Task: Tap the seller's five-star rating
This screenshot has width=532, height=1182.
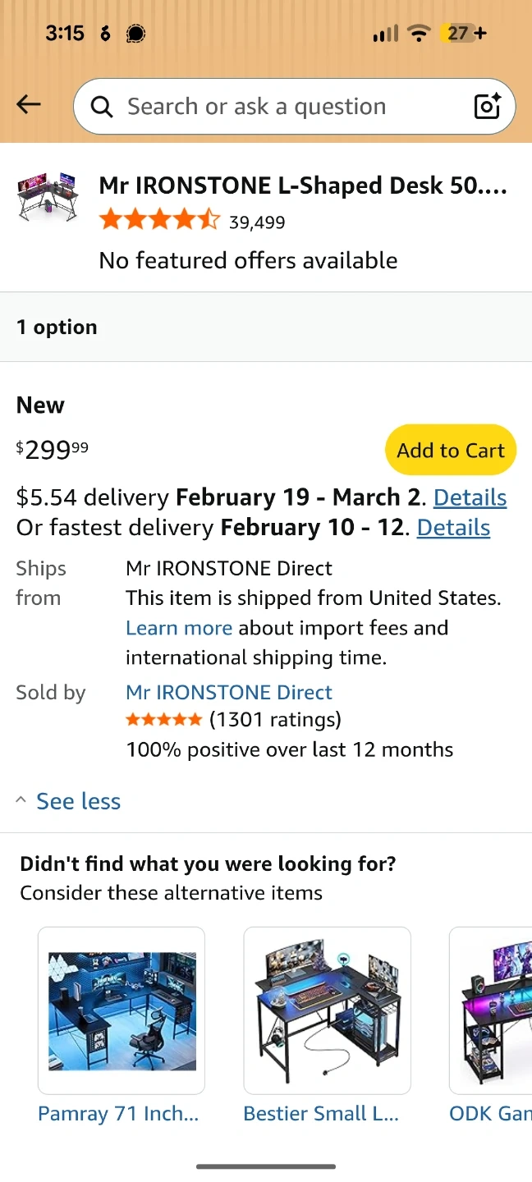Action: (x=163, y=720)
